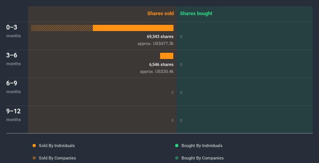
Task: Click the orange bar for 3–6 months
Action: click(167, 56)
